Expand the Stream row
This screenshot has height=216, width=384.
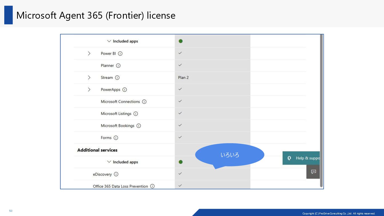click(89, 78)
